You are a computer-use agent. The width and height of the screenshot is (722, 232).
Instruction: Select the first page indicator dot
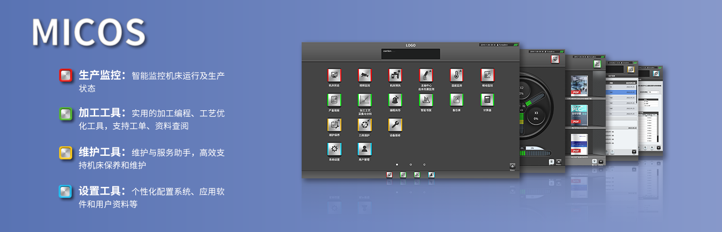click(397, 164)
